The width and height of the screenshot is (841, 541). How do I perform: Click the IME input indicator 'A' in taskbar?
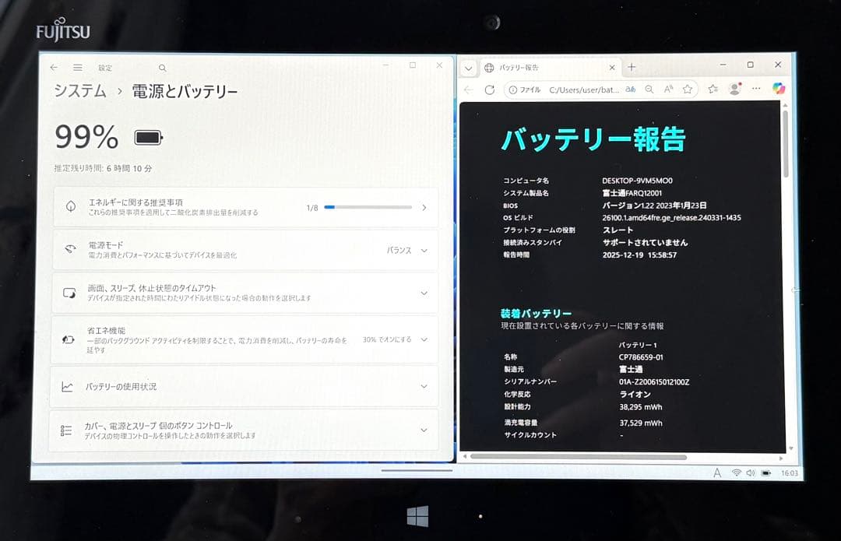pyautogui.click(x=716, y=472)
